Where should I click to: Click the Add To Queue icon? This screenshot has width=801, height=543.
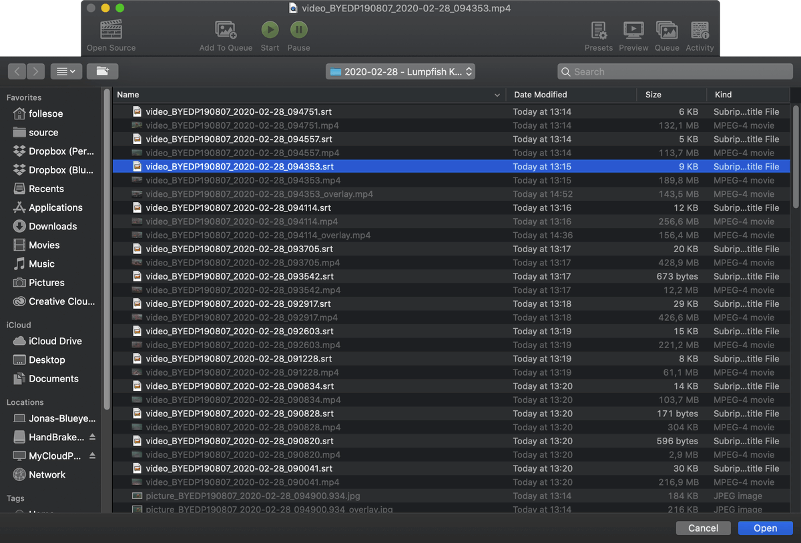(x=226, y=29)
